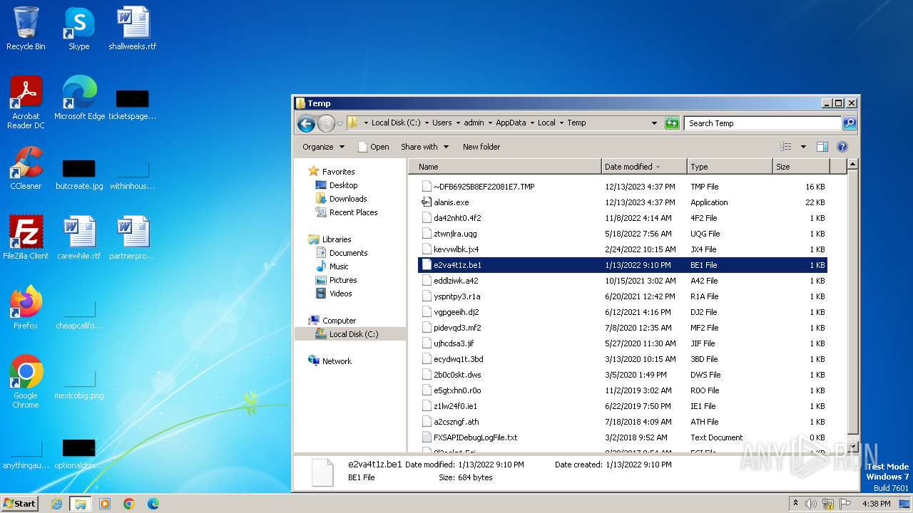This screenshot has width=913, height=513.
Task: Open Skype desktop shortcut
Action: pyautogui.click(x=78, y=29)
